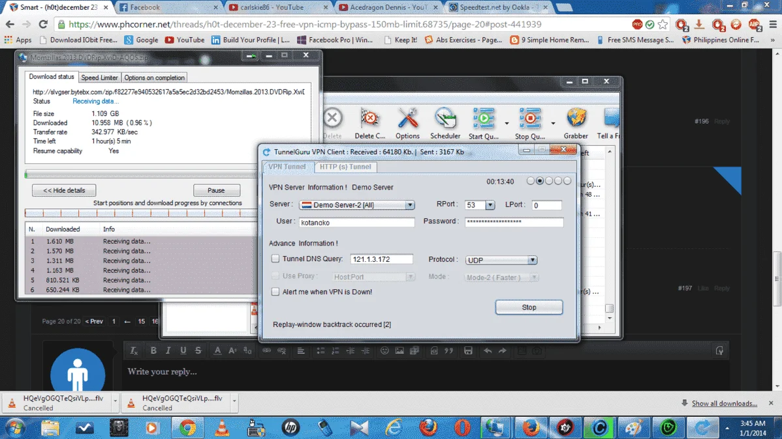Click the < Prev page link
This screenshot has width=782, height=439.
tap(94, 322)
